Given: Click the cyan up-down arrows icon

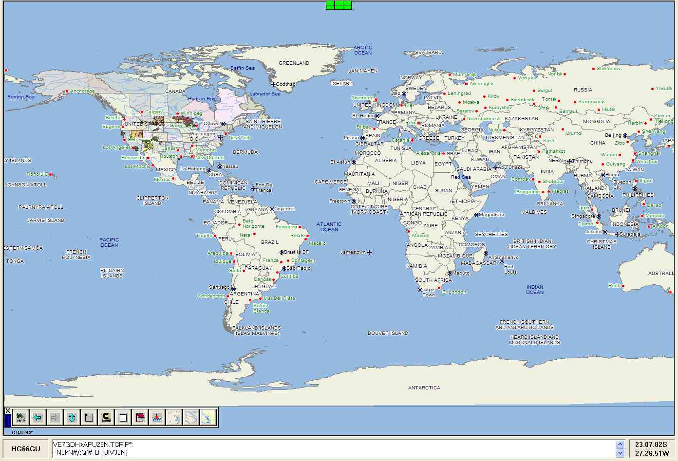Looking at the screenshot, I should point(72,417).
